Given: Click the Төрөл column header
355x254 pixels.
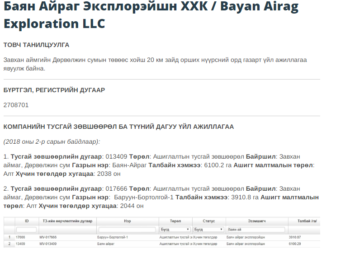Looking at the screenshot, I should click(175, 221).
